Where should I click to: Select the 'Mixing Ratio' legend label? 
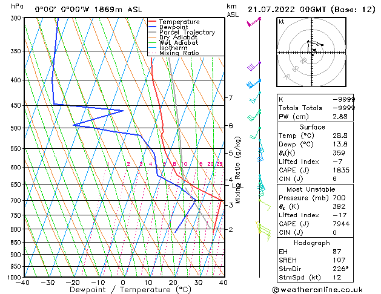tap(179, 53)
